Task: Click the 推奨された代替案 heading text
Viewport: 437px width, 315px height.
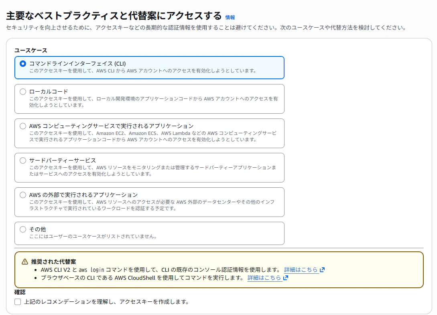Action: coord(53,262)
